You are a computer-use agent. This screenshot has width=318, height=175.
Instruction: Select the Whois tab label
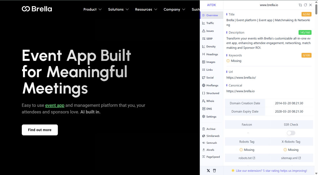pos(210,101)
